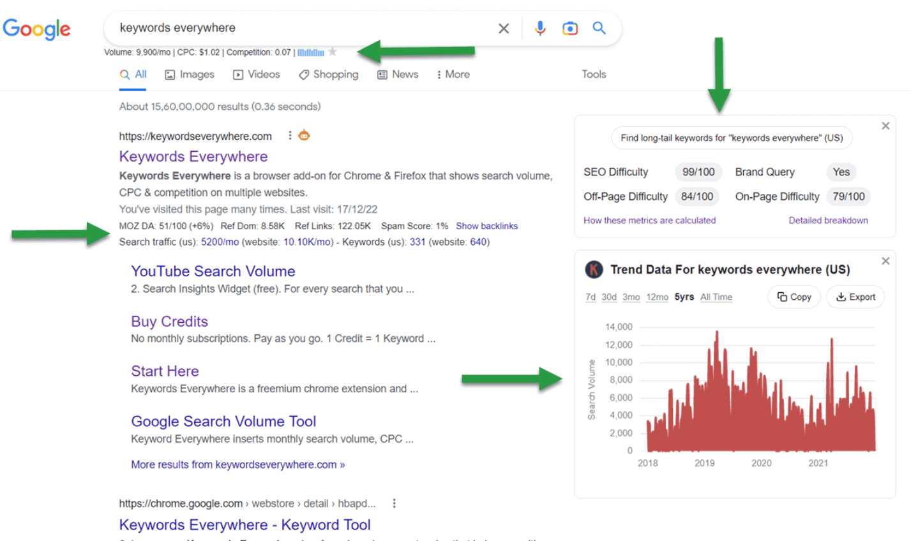Click the Volume: 9,900/mo metric text
Viewport: 911px width, 541px height.
pos(137,52)
